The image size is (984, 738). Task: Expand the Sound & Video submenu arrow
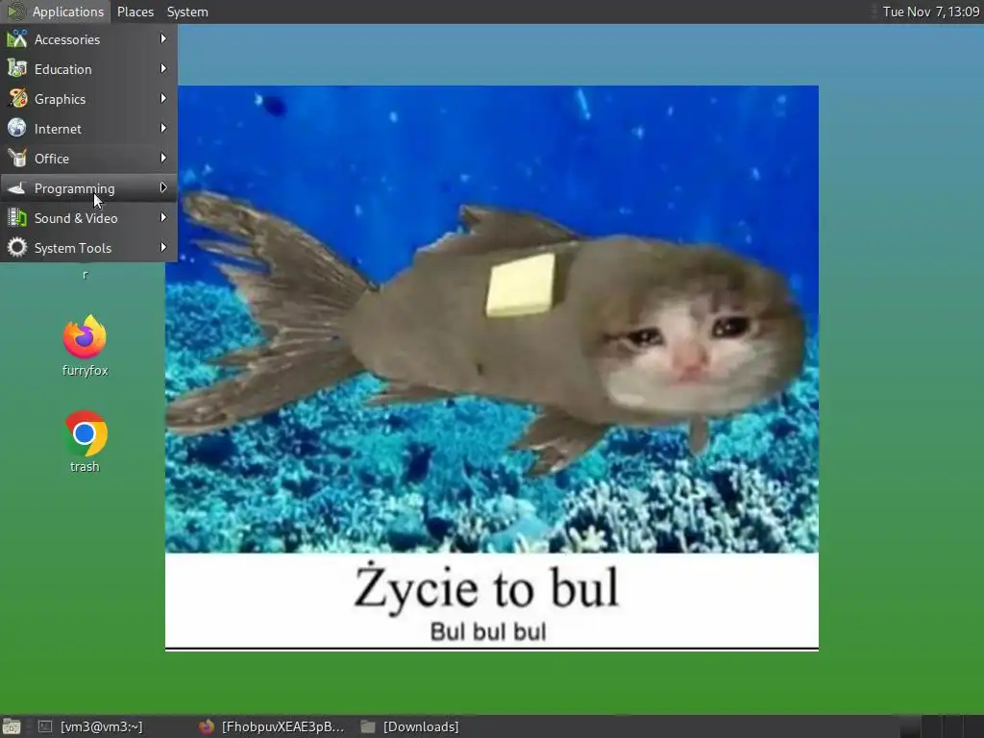coord(163,218)
